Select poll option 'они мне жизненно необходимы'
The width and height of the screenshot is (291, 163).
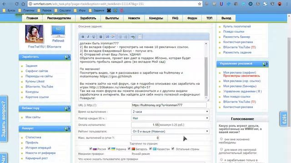pyautogui.click(x=221, y=139)
